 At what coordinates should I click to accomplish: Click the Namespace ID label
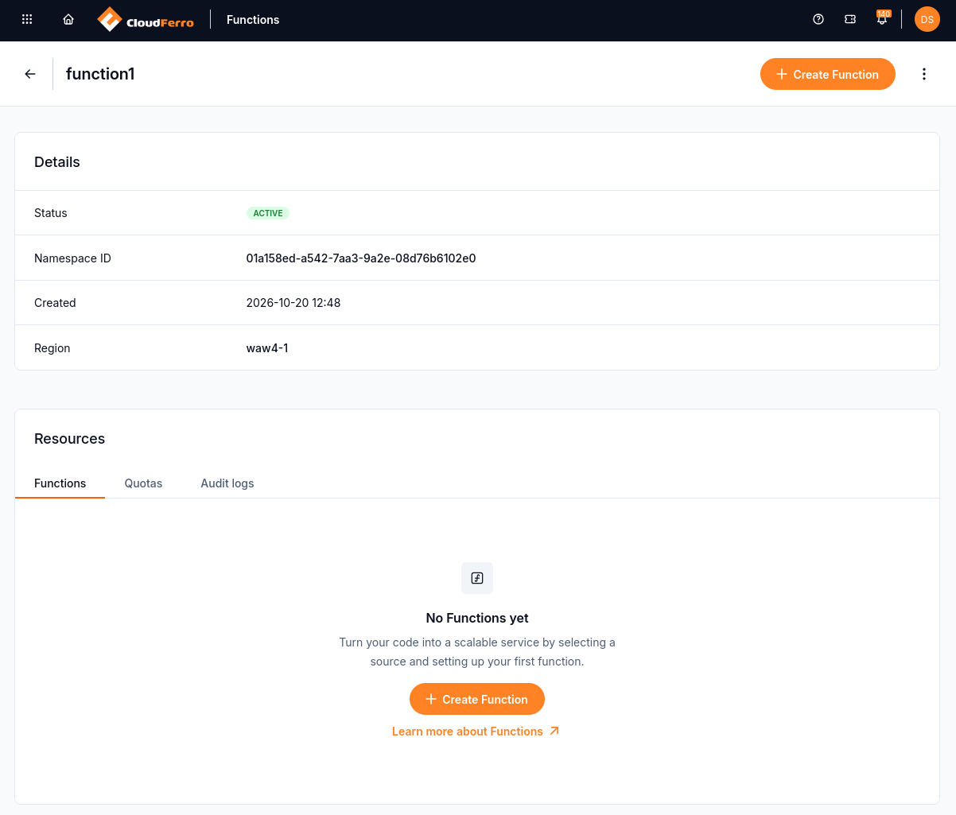(x=72, y=258)
